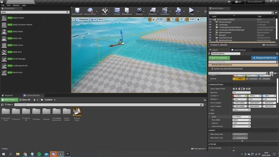Click the viewport Show button
Image resolution: width=279 pixels, height=157 pixels.
coord(101,19)
